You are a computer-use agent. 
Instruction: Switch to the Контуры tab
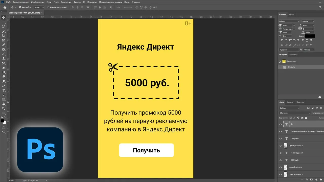click(x=300, y=102)
